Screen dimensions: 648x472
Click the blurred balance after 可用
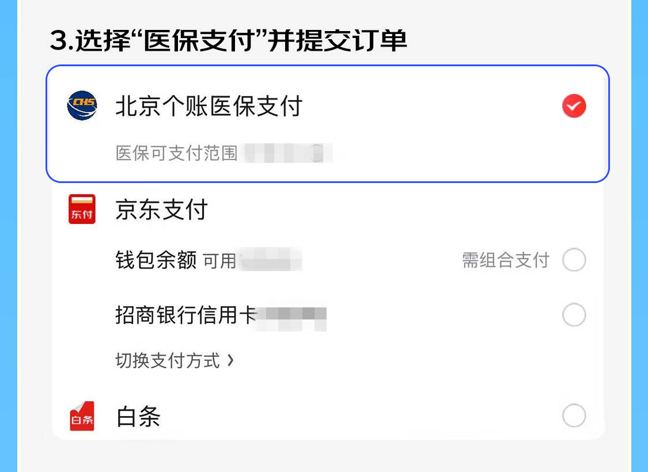(271, 260)
